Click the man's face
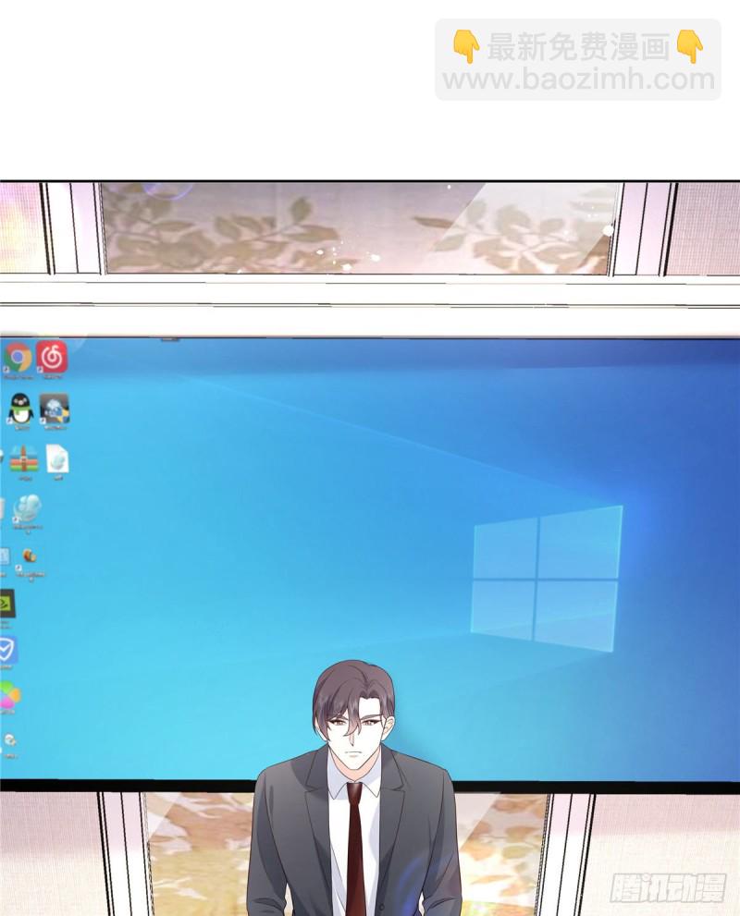 pos(356,727)
